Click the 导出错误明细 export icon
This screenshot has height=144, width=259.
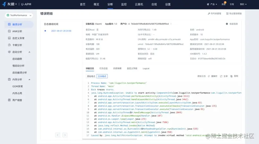pos(227,14)
